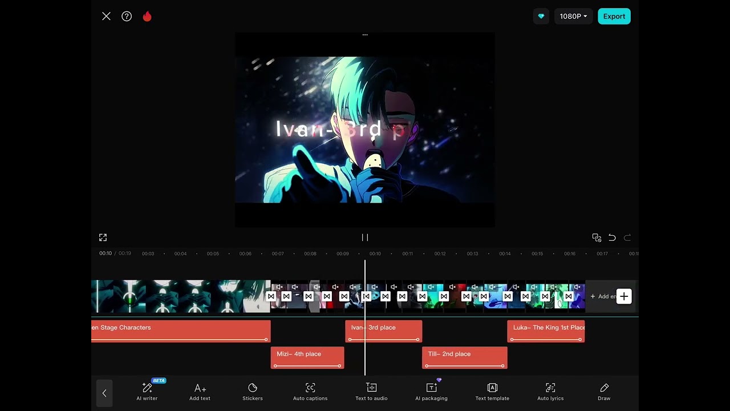
Task: Click the Export button
Action: tap(614, 17)
